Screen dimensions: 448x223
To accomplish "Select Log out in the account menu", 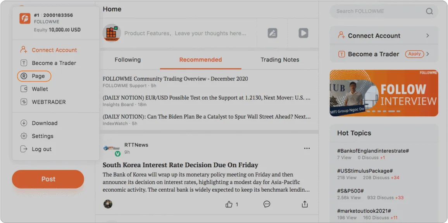I will point(42,149).
